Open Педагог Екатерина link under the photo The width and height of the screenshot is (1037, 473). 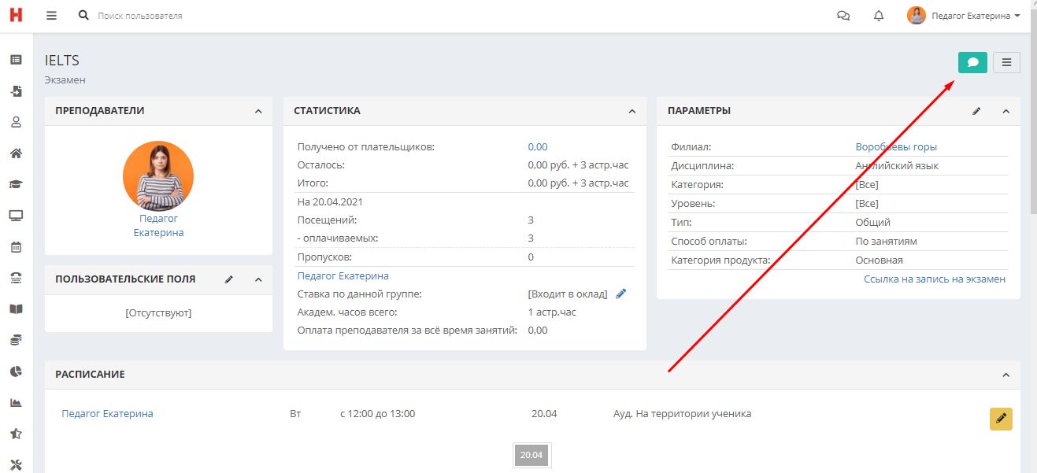point(158,226)
